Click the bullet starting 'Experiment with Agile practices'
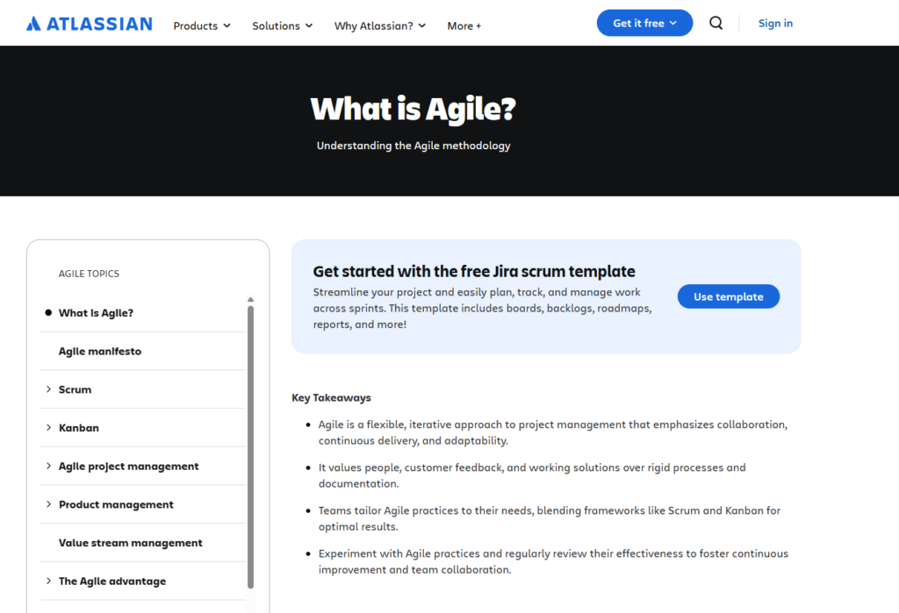This screenshot has height=613, width=899. coord(553,561)
